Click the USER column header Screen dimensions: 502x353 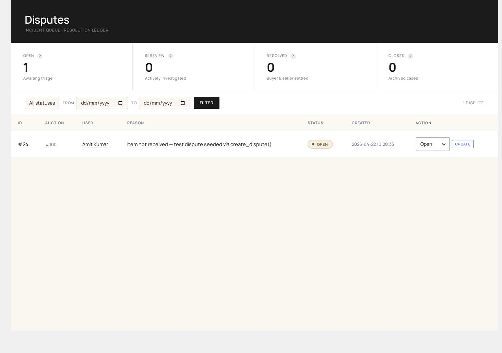coord(88,123)
